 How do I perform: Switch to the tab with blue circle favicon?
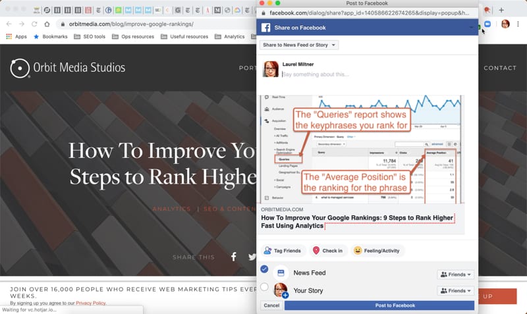[108, 10]
